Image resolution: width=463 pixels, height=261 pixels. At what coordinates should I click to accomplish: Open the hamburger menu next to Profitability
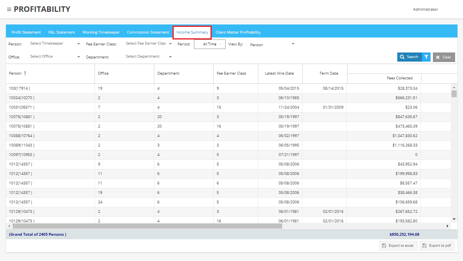click(9, 9)
